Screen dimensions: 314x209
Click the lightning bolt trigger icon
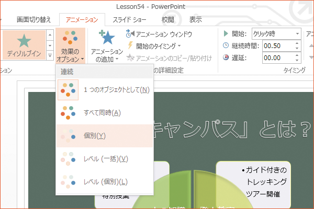(x=130, y=45)
